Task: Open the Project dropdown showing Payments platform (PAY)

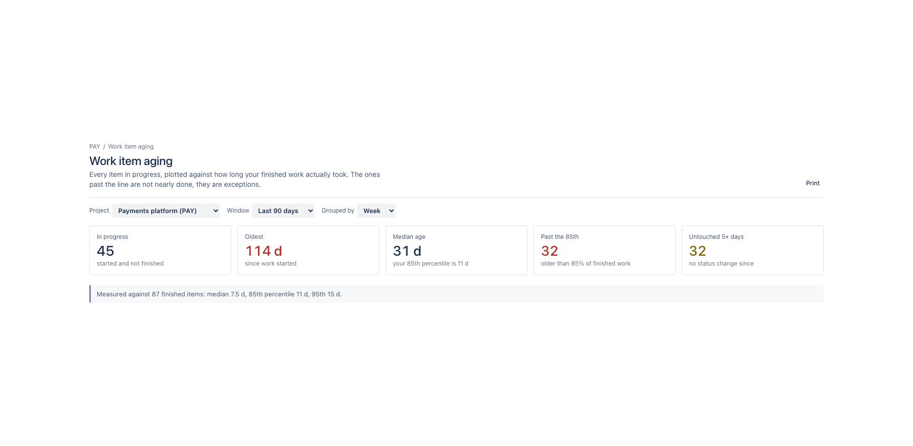Action: pos(166,211)
